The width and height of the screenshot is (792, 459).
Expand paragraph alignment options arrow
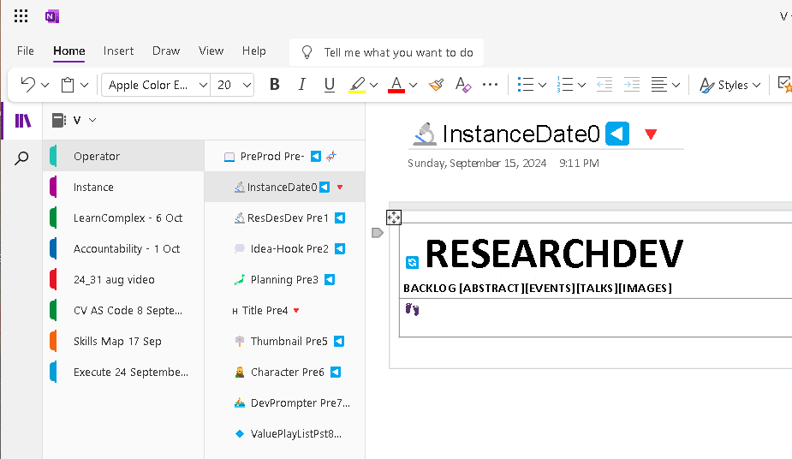(x=676, y=85)
